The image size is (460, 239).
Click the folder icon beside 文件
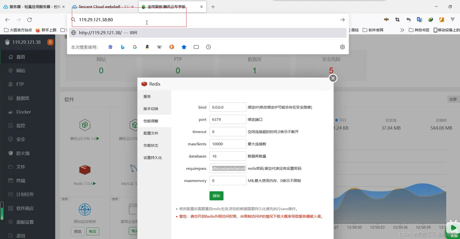(x=11, y=167)
